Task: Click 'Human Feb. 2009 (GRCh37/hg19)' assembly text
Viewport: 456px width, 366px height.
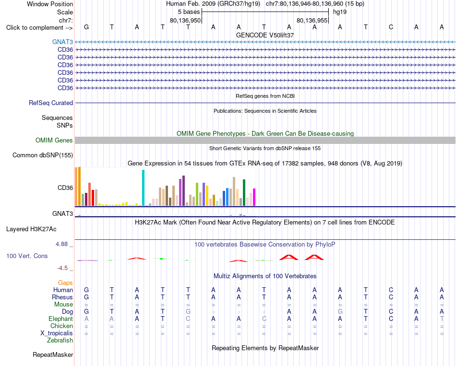Action: tap(213, 4)
